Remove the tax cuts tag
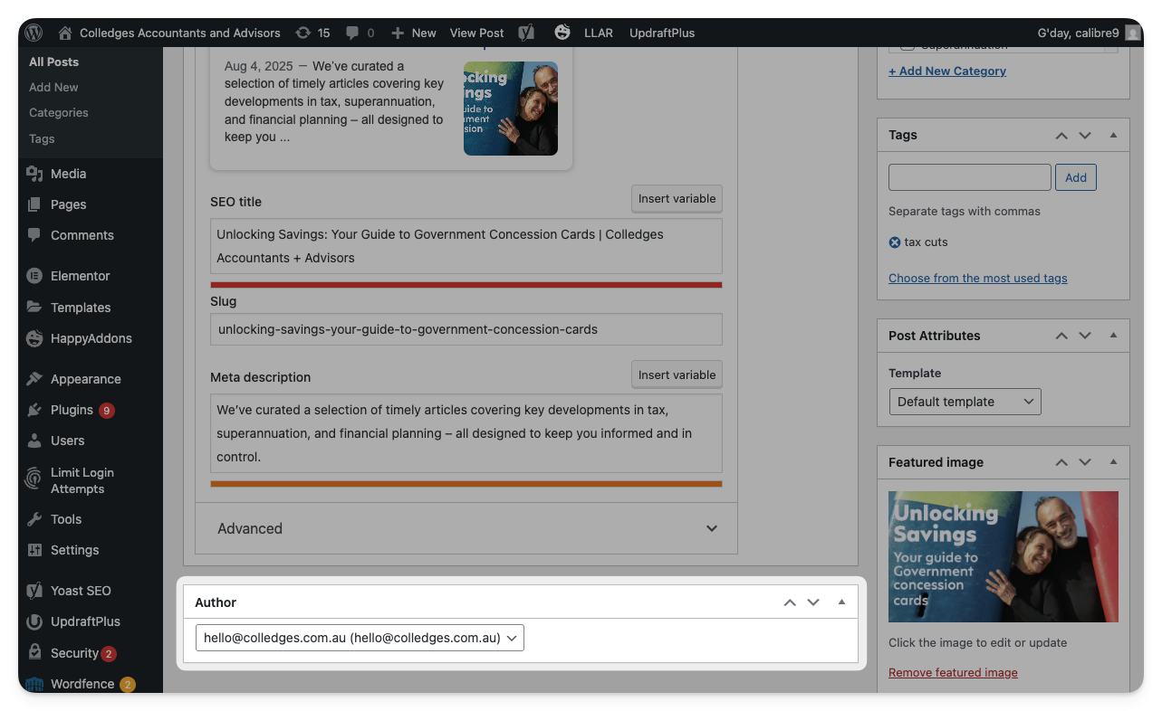 pos(895,242)
